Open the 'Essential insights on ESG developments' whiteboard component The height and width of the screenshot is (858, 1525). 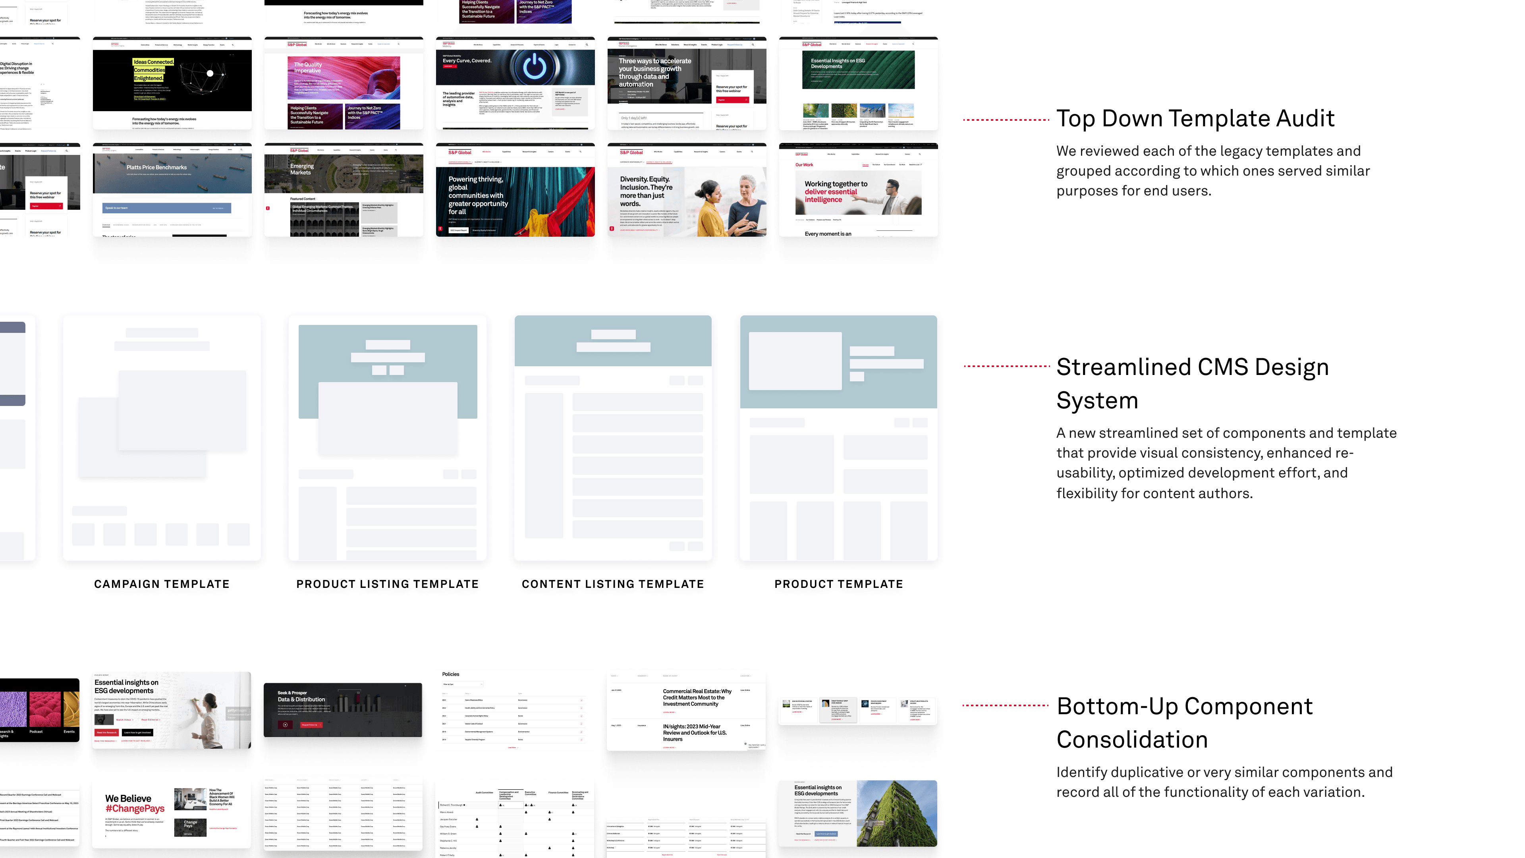click(172, 711)
